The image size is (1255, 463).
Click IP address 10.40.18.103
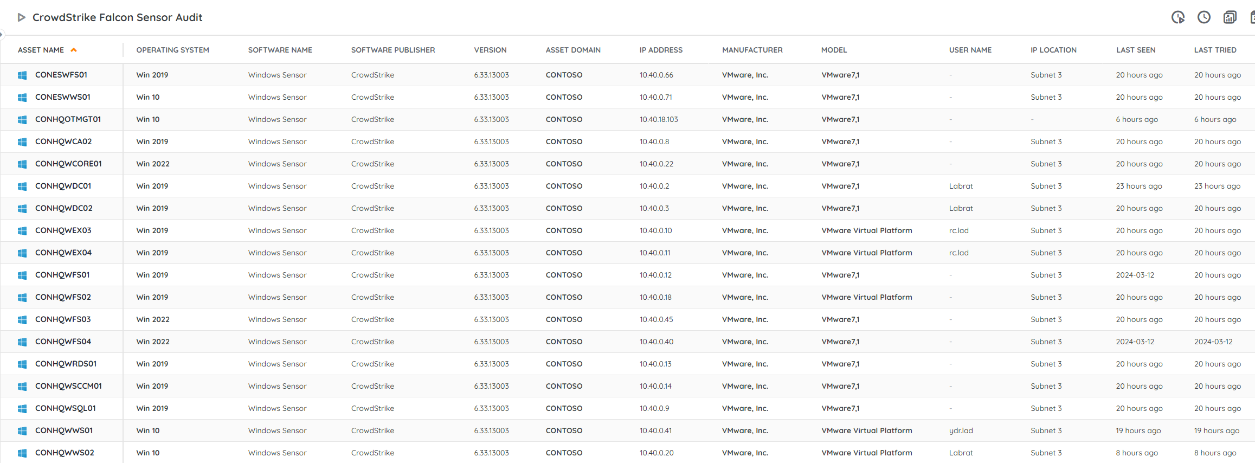coord(659,119)
